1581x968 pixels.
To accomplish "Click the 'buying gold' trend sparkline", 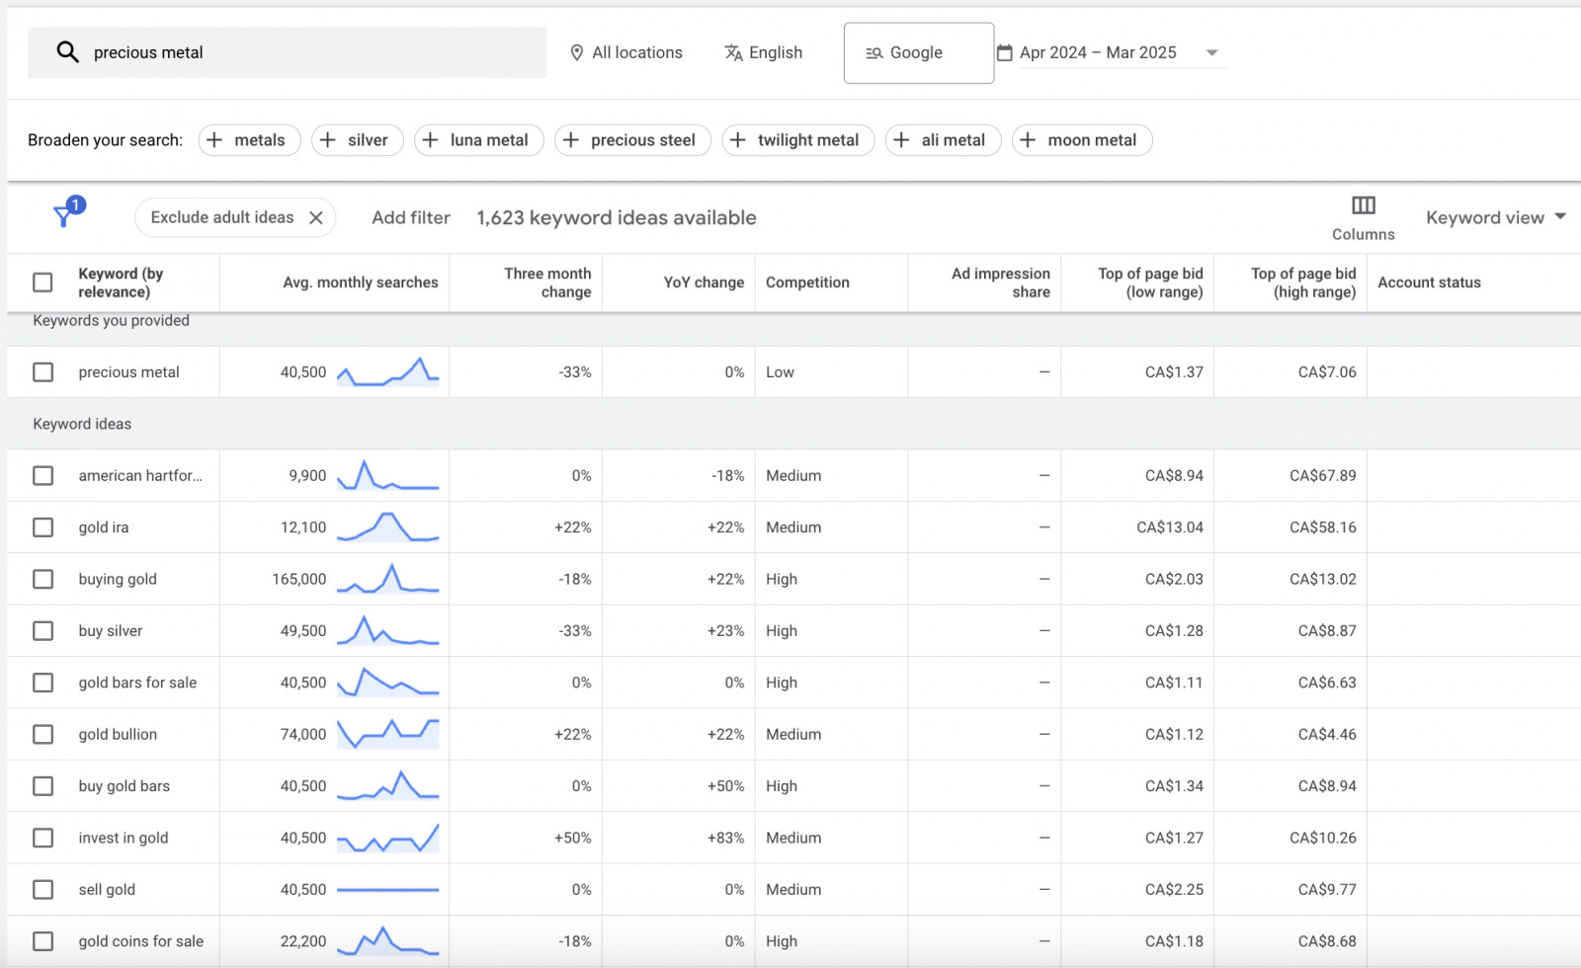I will coord(387,579).
